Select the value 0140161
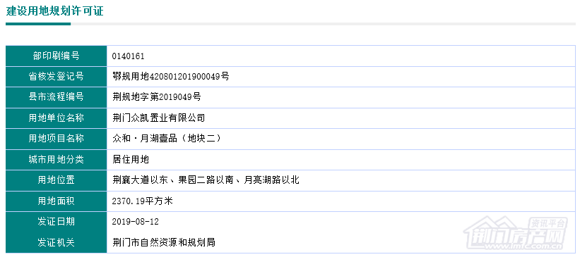Image resolution: width=580 pixels, height=257 pixels. pos(128,56)
